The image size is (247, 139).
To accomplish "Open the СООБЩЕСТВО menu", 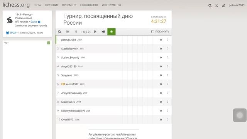I will click(89, 5).
